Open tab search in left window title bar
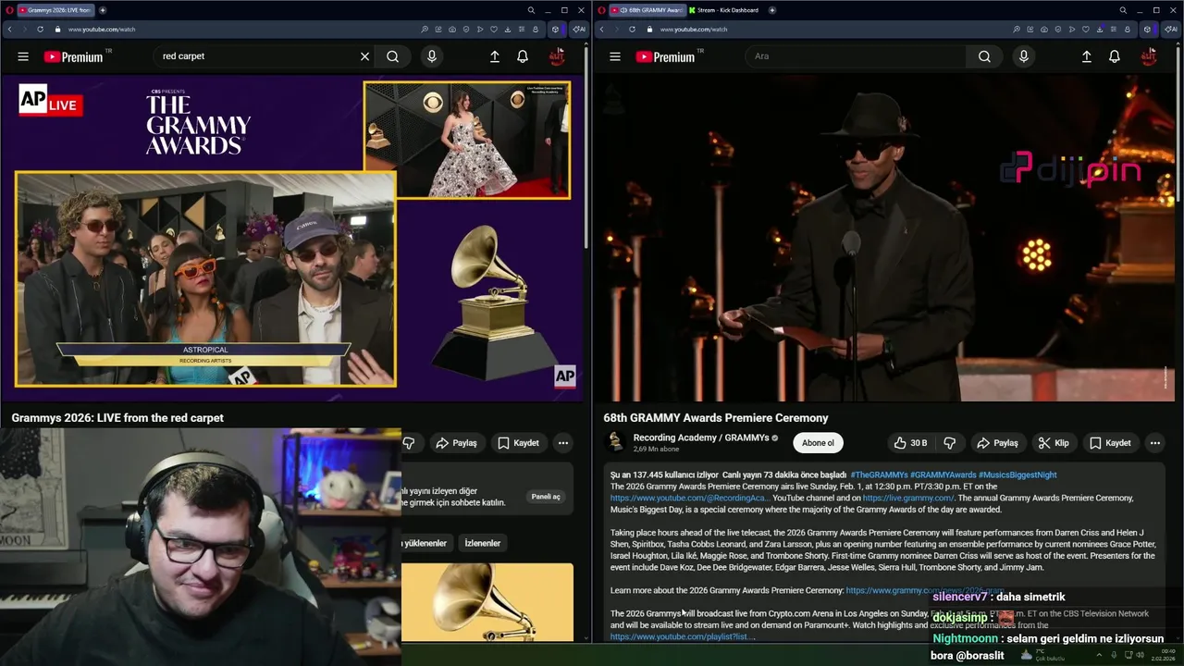The width and height of the screenshot is (1184, 666). click(531, 10)
